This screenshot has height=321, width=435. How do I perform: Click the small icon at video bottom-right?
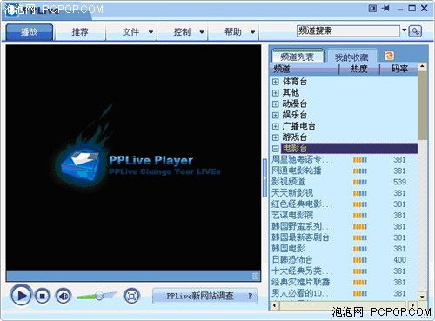256,276
